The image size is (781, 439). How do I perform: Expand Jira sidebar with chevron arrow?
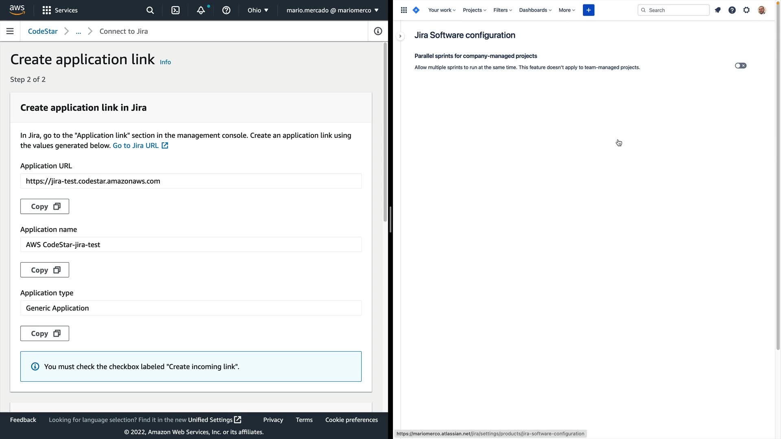point(400,36)
